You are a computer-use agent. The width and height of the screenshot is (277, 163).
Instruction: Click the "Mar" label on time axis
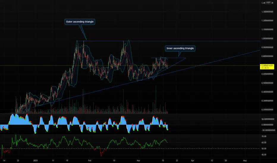pyautogui.click(x=138, y=161)
